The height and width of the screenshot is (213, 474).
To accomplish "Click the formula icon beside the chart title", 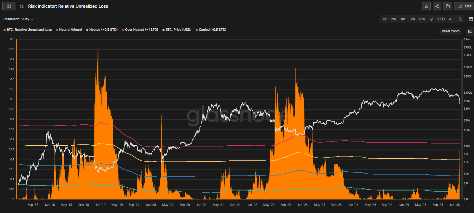I will [22, 6].
